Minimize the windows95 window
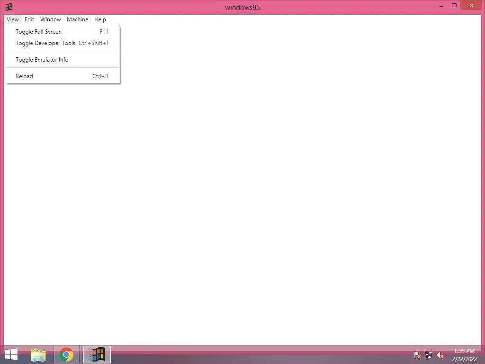Image resolution: width=485 pixels, height=364 pixels. click(441, 6)
